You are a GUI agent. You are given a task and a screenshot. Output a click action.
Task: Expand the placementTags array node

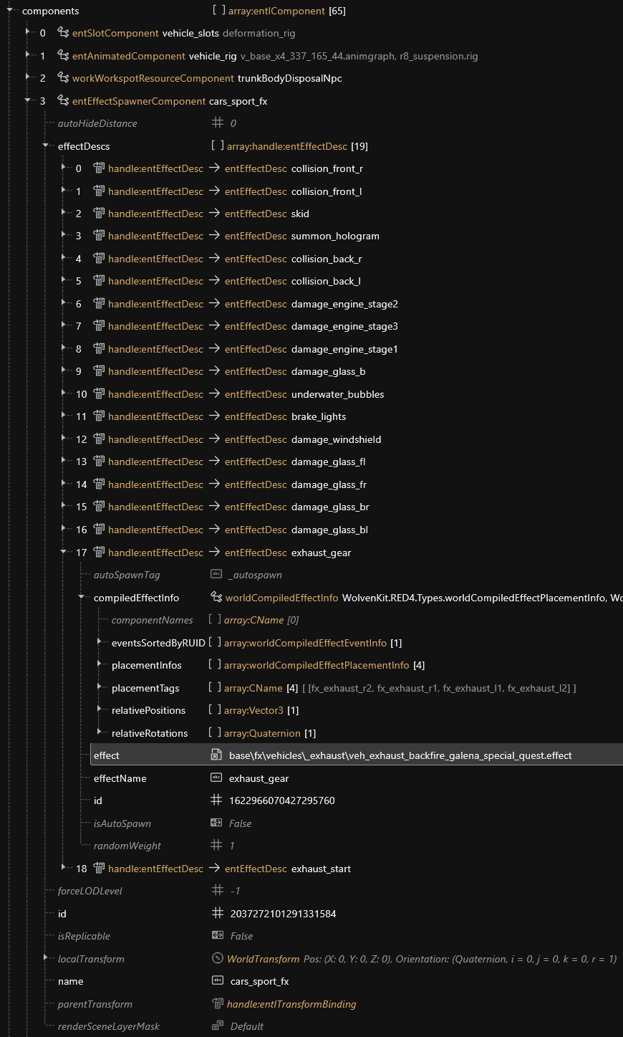click(100, 688)
